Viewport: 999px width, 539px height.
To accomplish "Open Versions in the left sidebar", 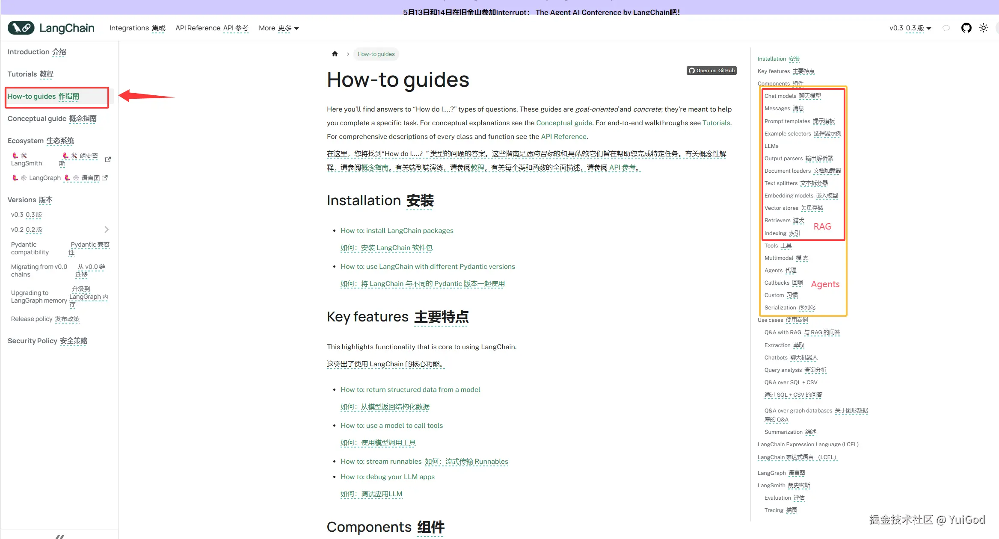I will (30, 200).
